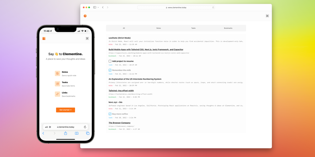Click the orange Clementine logo in browser window
Image resolution: width=315 pixels, height=157 pixels.
coord(85,16)
